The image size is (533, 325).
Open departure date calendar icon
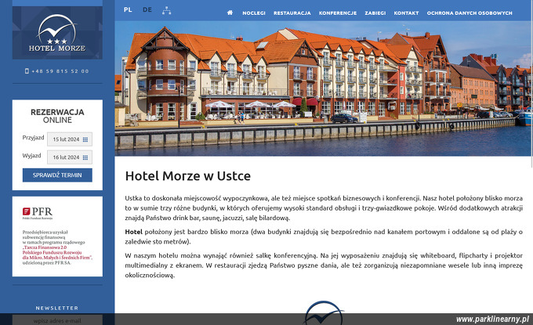pyautogui.click(x=85, y=157)
